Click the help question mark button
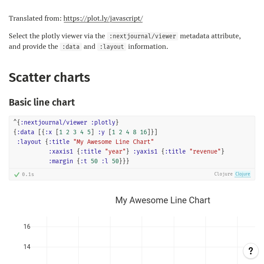The image size is (264, 264). (x=251, y=251)
